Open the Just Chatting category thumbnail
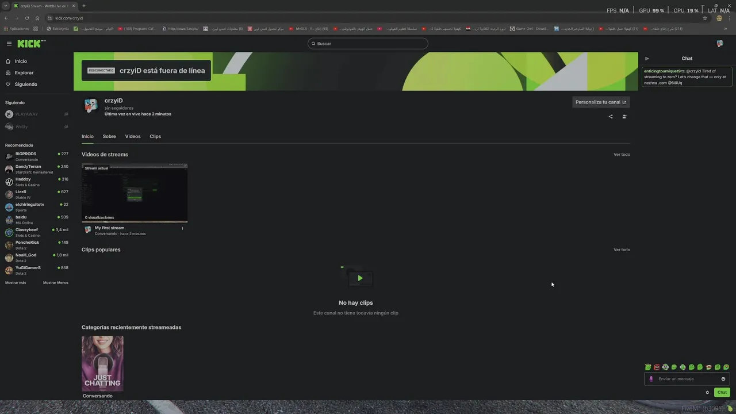Screen dimensions: 736x414 tap(102, 363)
